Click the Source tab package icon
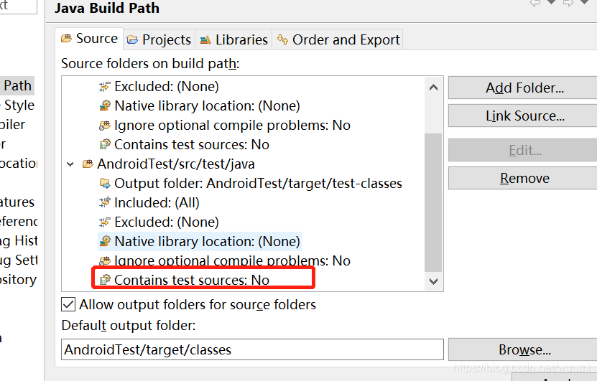This screenshot has height=381, width=597. [66, 39]
